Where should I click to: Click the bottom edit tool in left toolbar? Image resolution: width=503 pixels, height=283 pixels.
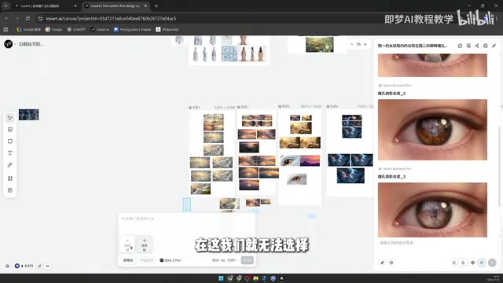pyautogui.click(x=10, y=190)
